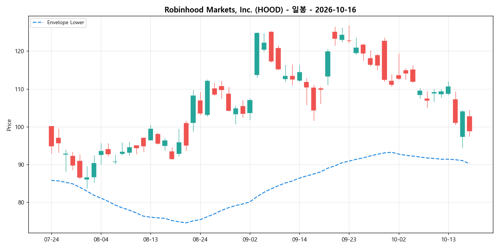Select the 09-23 x-axis date label
Image resolution: width=499 pixels, height=249 pixels.
tap(349, 239)
